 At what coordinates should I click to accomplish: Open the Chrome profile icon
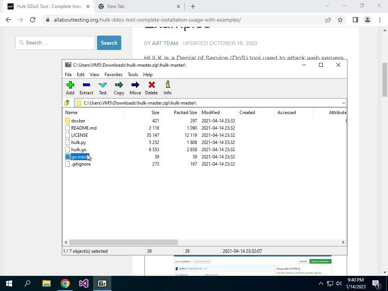pos(368,20)
